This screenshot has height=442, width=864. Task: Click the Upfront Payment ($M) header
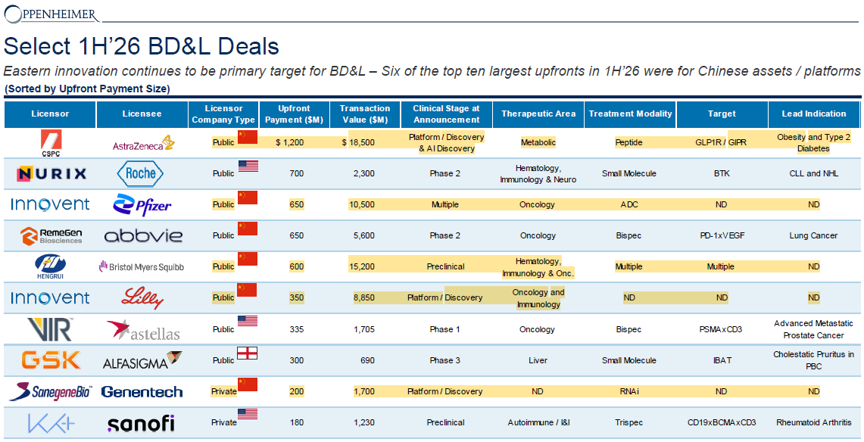tap(295, 114)
